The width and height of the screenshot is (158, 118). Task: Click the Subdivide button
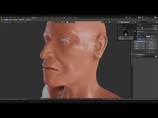coord(151,43)
